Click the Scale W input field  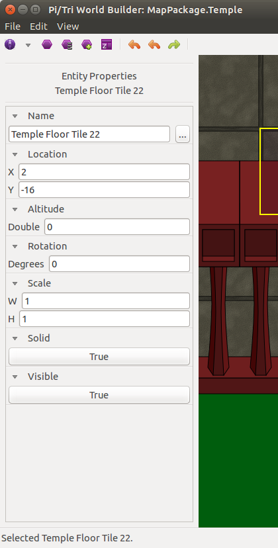coord(106,301)
